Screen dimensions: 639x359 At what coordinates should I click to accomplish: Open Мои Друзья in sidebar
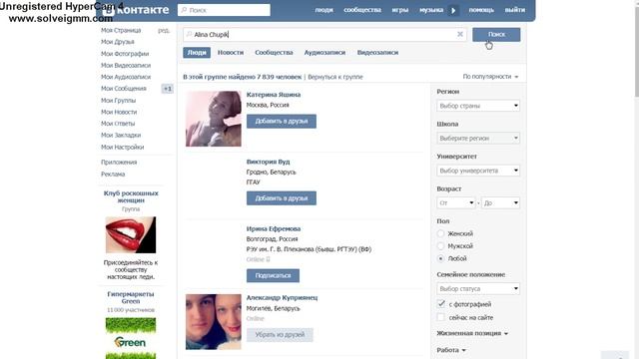pos(118,42)
